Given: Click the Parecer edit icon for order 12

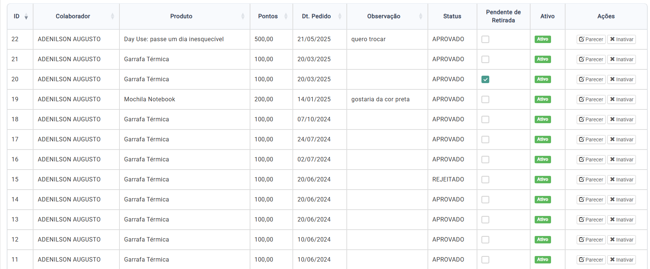Looking at the screenshot, I should tap(582, 240).
